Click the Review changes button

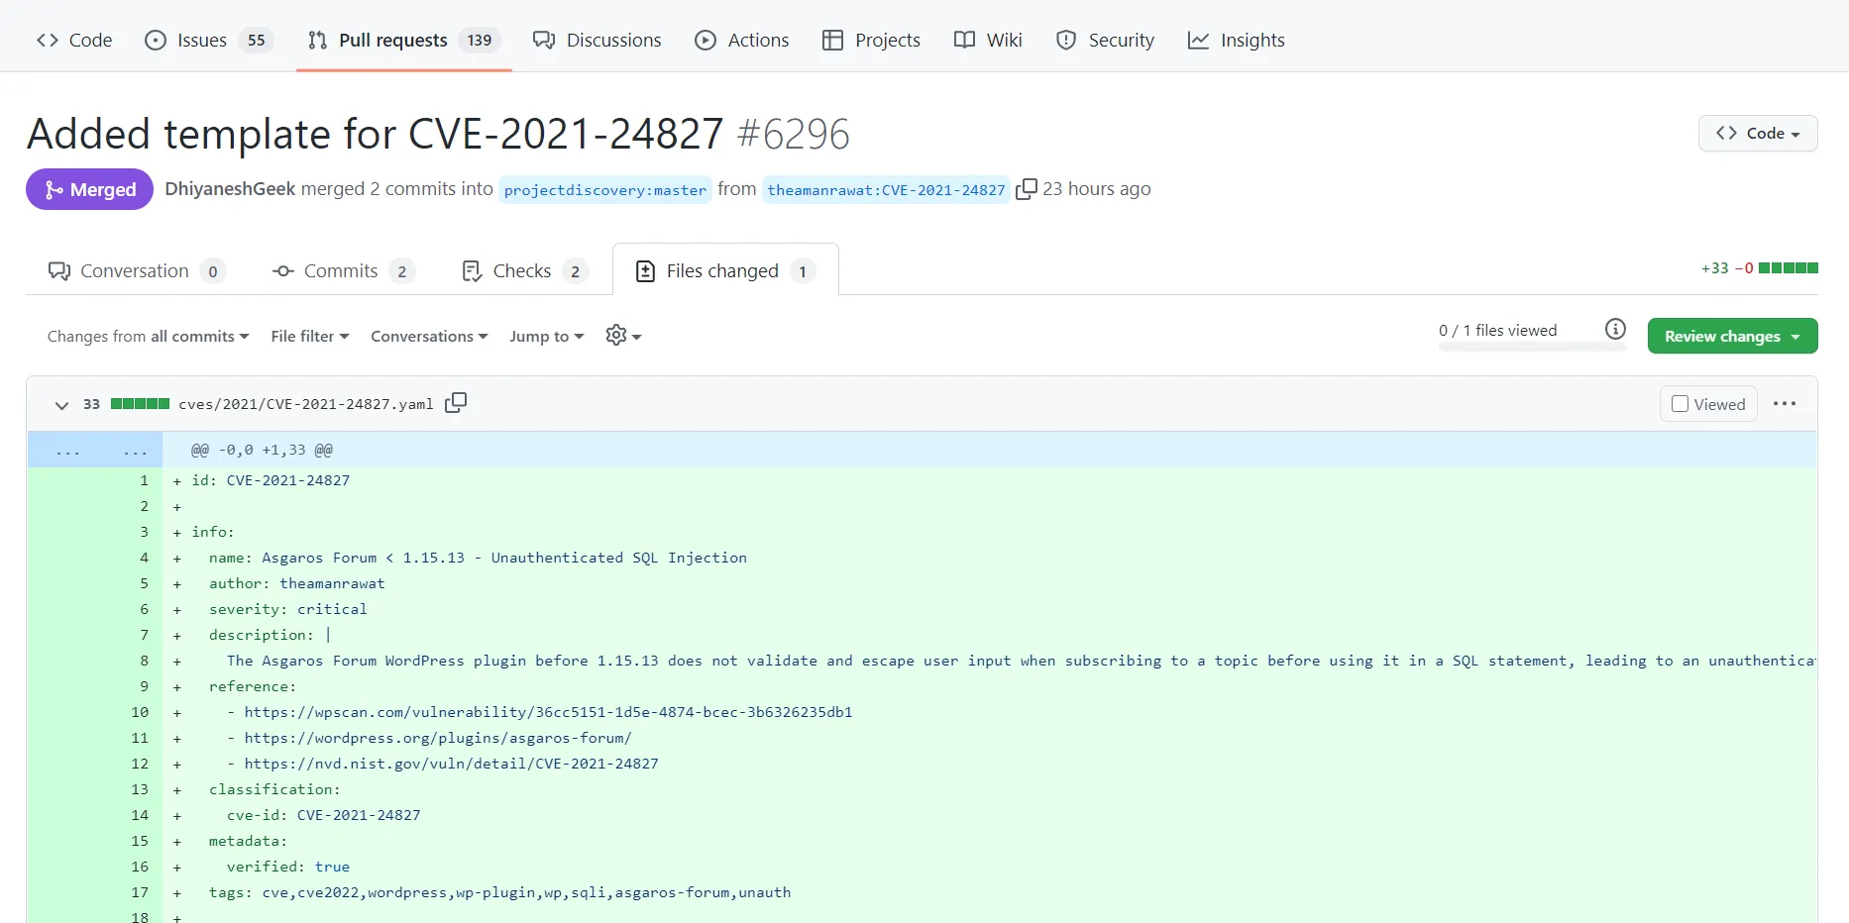point(1731,337)
